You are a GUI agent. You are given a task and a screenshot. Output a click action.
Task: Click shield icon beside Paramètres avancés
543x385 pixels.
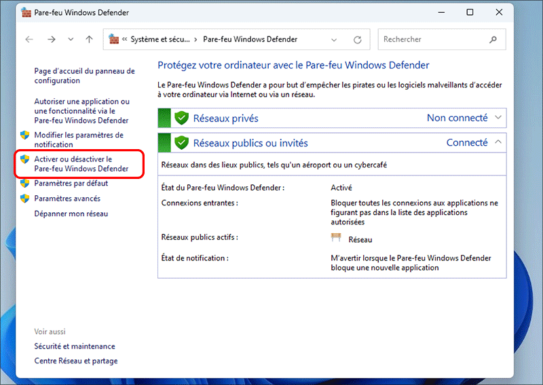[24, 199]
